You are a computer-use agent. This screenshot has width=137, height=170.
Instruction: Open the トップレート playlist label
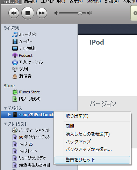coord(28,151)
